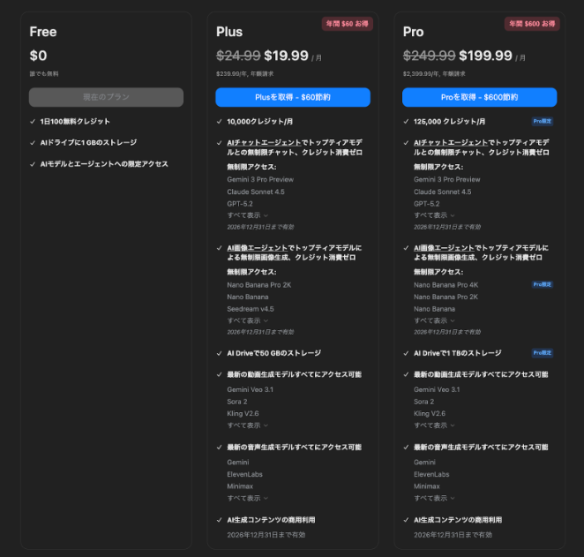Click $239.99/年 annual billing text
This screenshot has width=584, height=557.
tap(244, 74)
